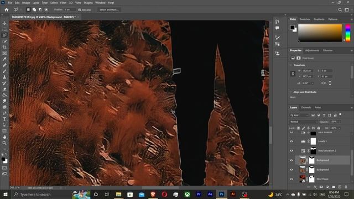Go to Home screen icon
The height and width of the screenshot is (199, 354).
tap(7, 10)
